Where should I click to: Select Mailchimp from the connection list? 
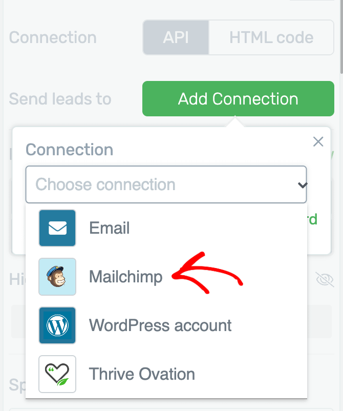(166, 277)
